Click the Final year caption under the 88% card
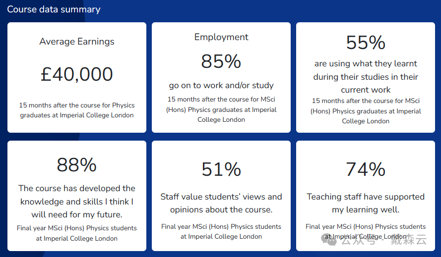Viewport: 441px width, 257px height. click(x=77, y=233)
